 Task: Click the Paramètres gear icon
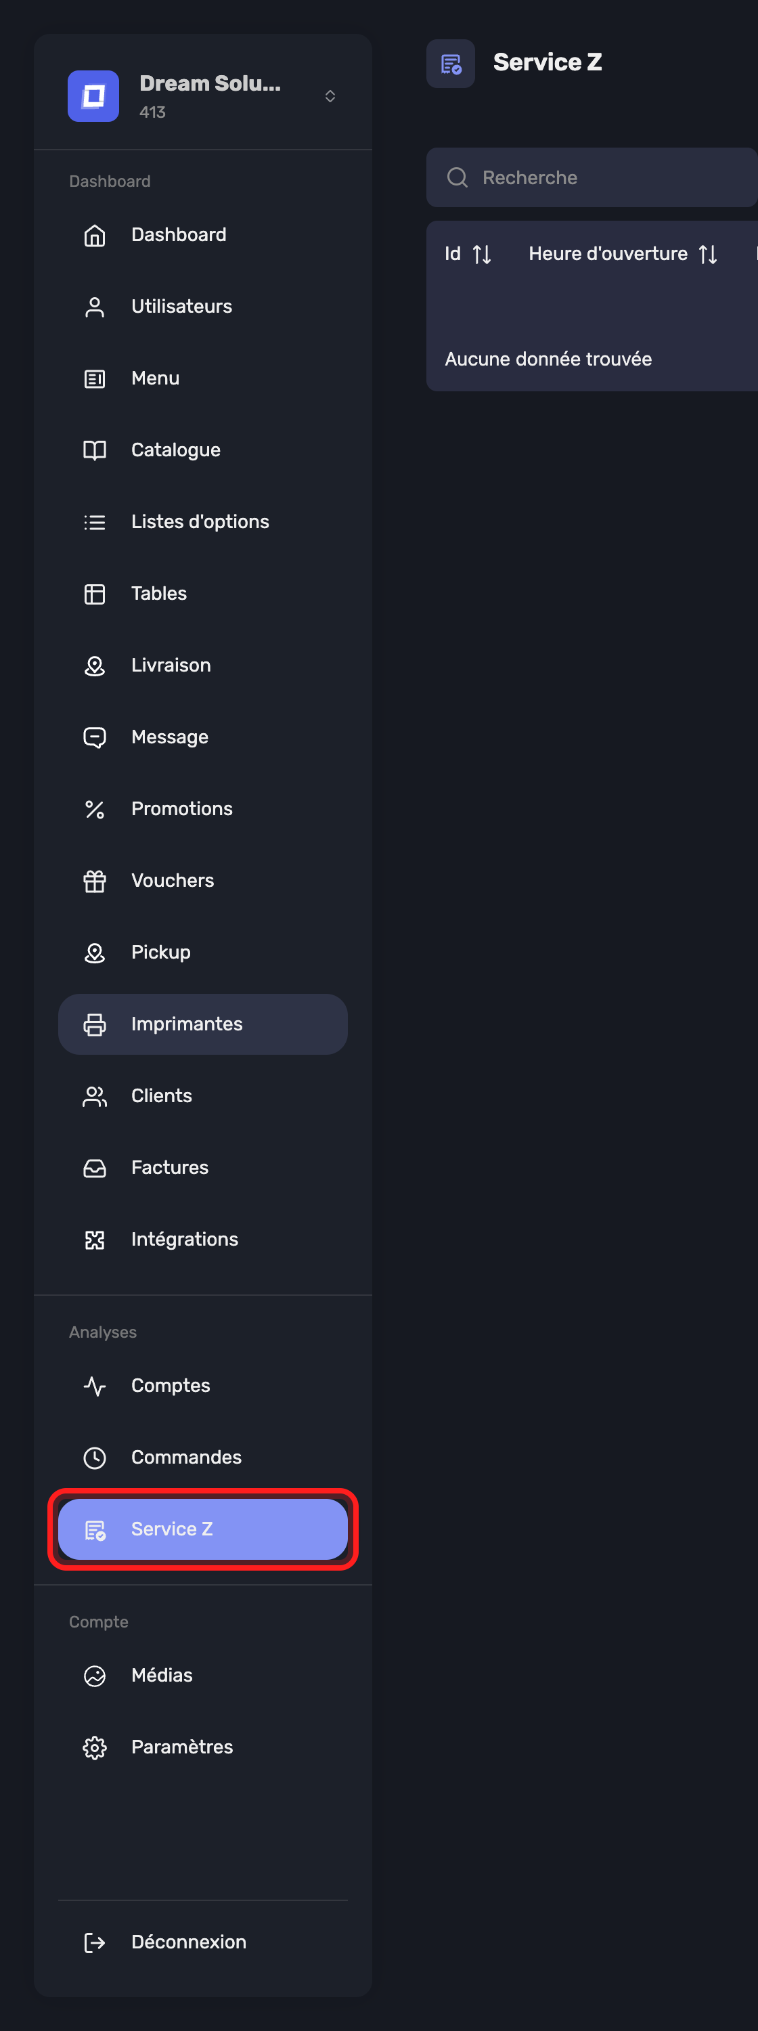95,1747
